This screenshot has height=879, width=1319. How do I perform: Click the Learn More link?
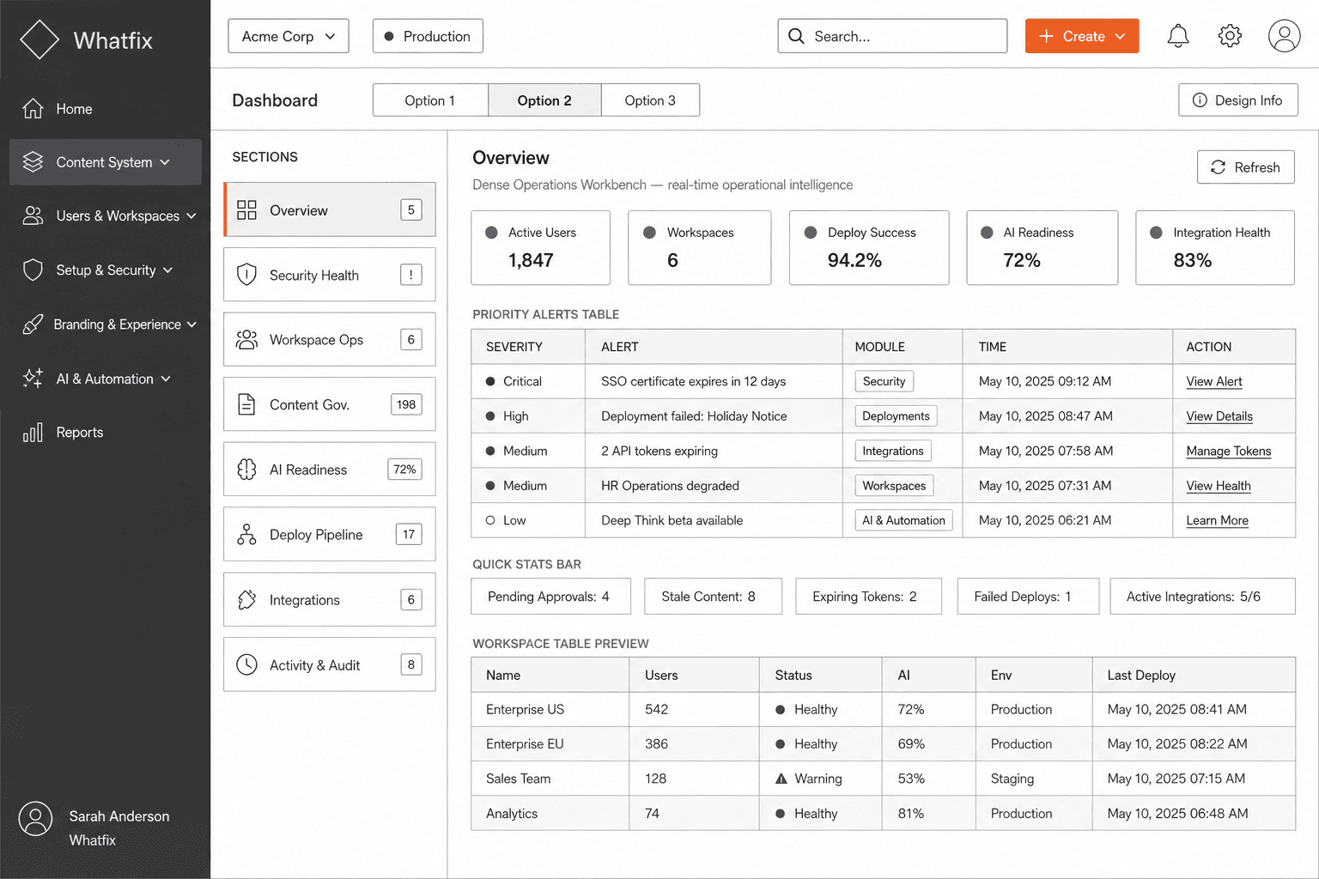(1218, 520)
